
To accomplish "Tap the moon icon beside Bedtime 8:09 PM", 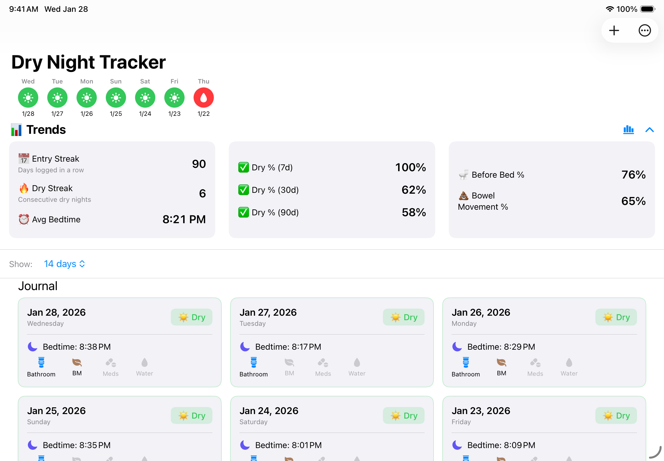I will pyautogui.click(x=457, y=445).
